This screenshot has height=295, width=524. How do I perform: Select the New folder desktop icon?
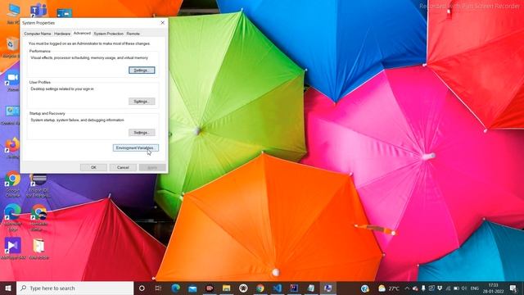(x=38, y=249)
